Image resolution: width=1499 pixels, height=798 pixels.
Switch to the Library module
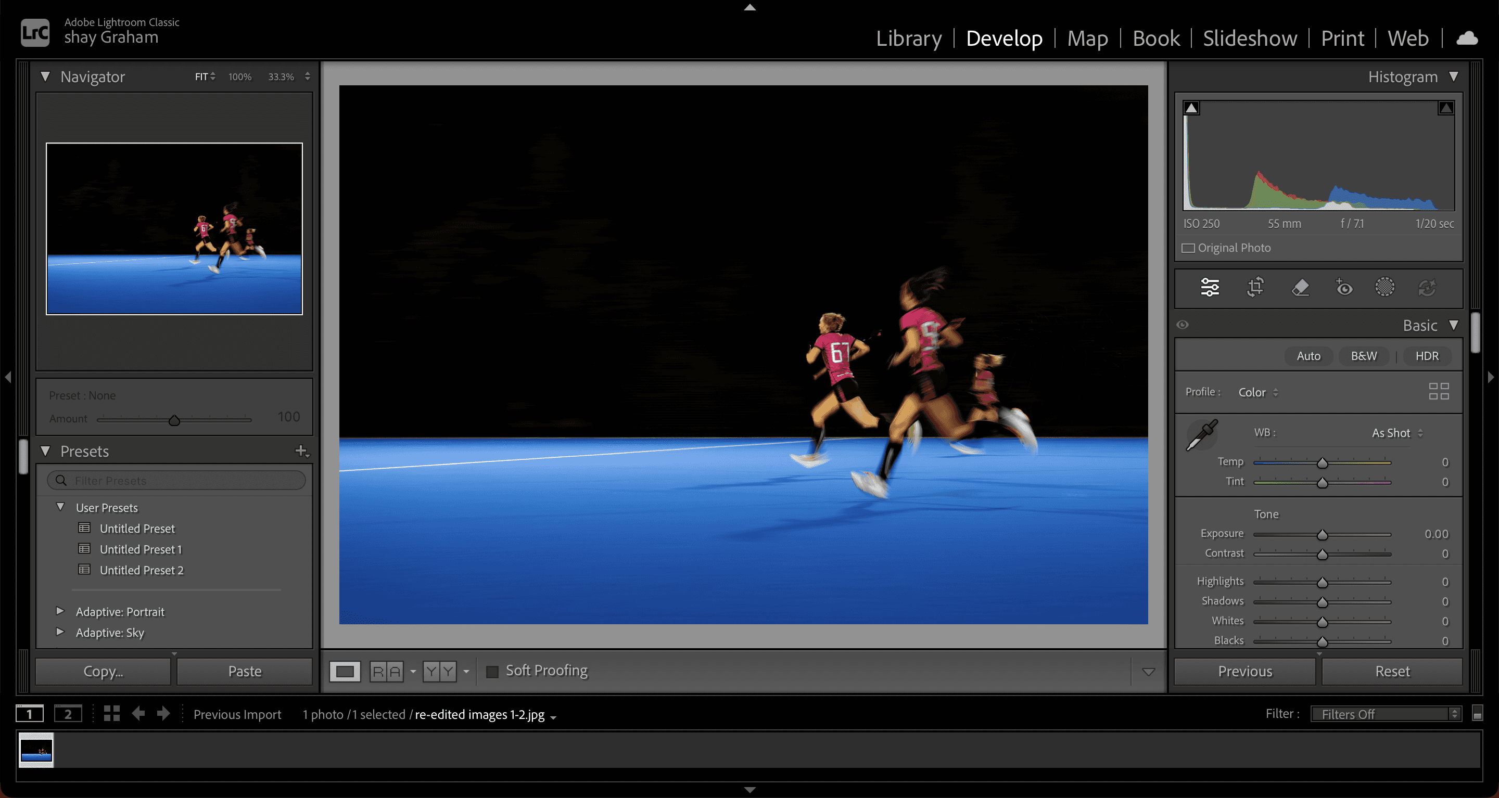click(908, 38)
